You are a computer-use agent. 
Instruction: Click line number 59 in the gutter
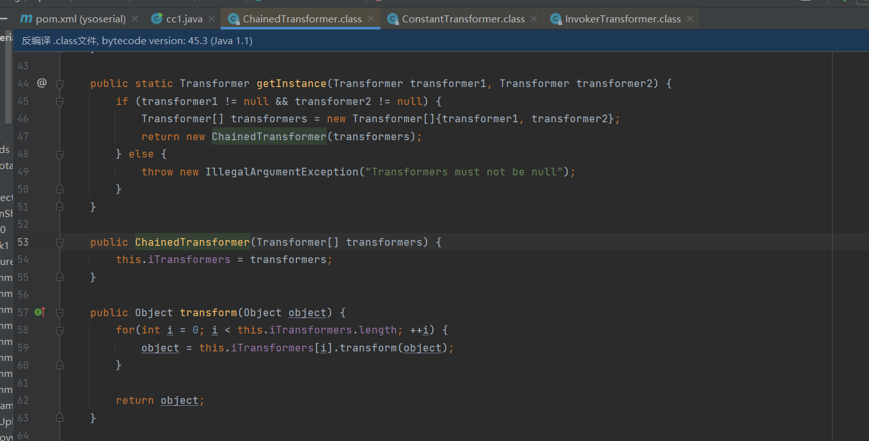coord(23,348)
